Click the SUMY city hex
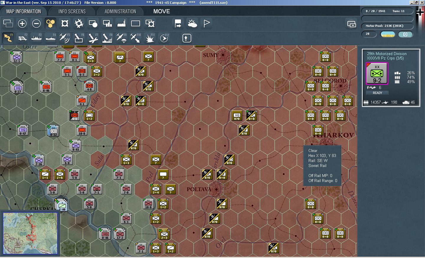Image resolution: width=425 pixels, height=258 pixels. pos(223,55)
